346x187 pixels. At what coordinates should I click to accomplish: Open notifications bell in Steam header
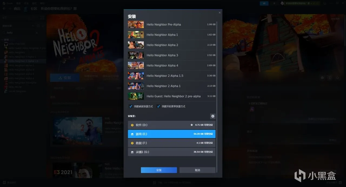274,3
